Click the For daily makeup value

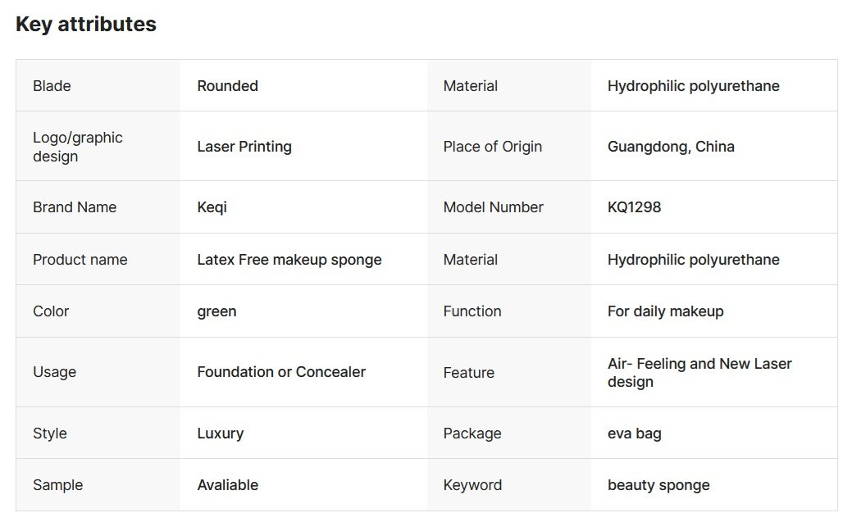[665, 311]
